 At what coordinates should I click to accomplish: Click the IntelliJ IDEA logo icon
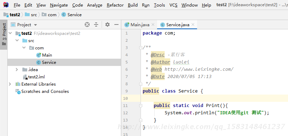pos(6,5)
